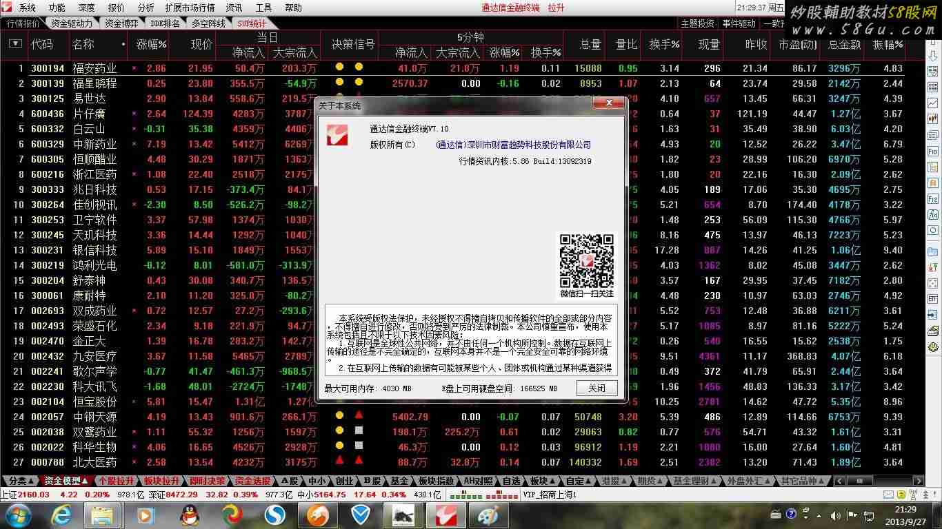Select the candlestick chart sidebar icon
942x529 pixels.
coord(932,118)
